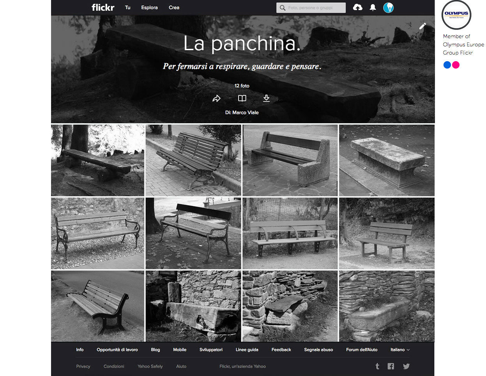Click the Flickr logo
This screenshot has height=376, width=486.
[x=103, y=7]
